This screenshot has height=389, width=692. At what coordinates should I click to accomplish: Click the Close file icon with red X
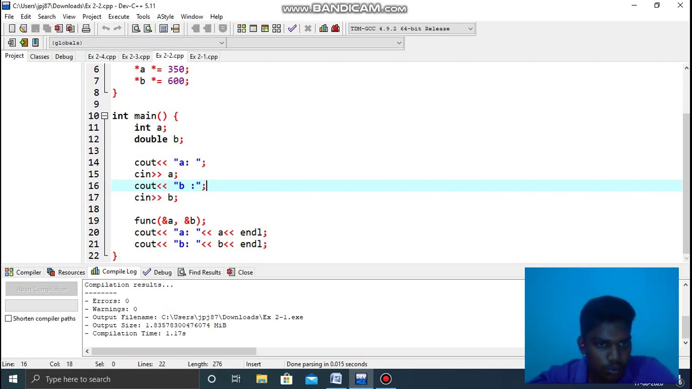tap(58, 29)
